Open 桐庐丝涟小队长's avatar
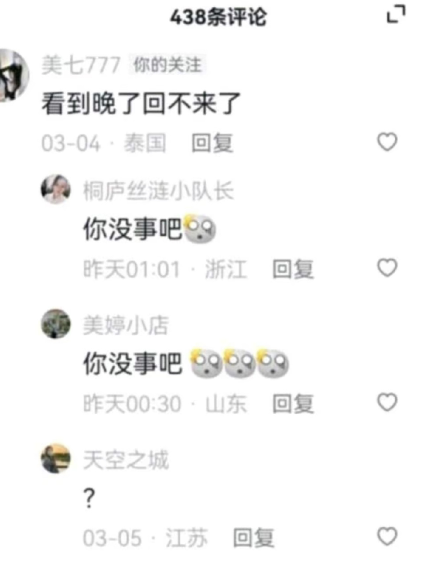Viewport: 429px width, 570px height. (56, 189)
